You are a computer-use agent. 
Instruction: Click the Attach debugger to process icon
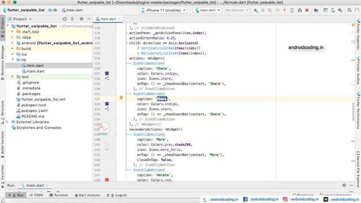click(300, 10)
